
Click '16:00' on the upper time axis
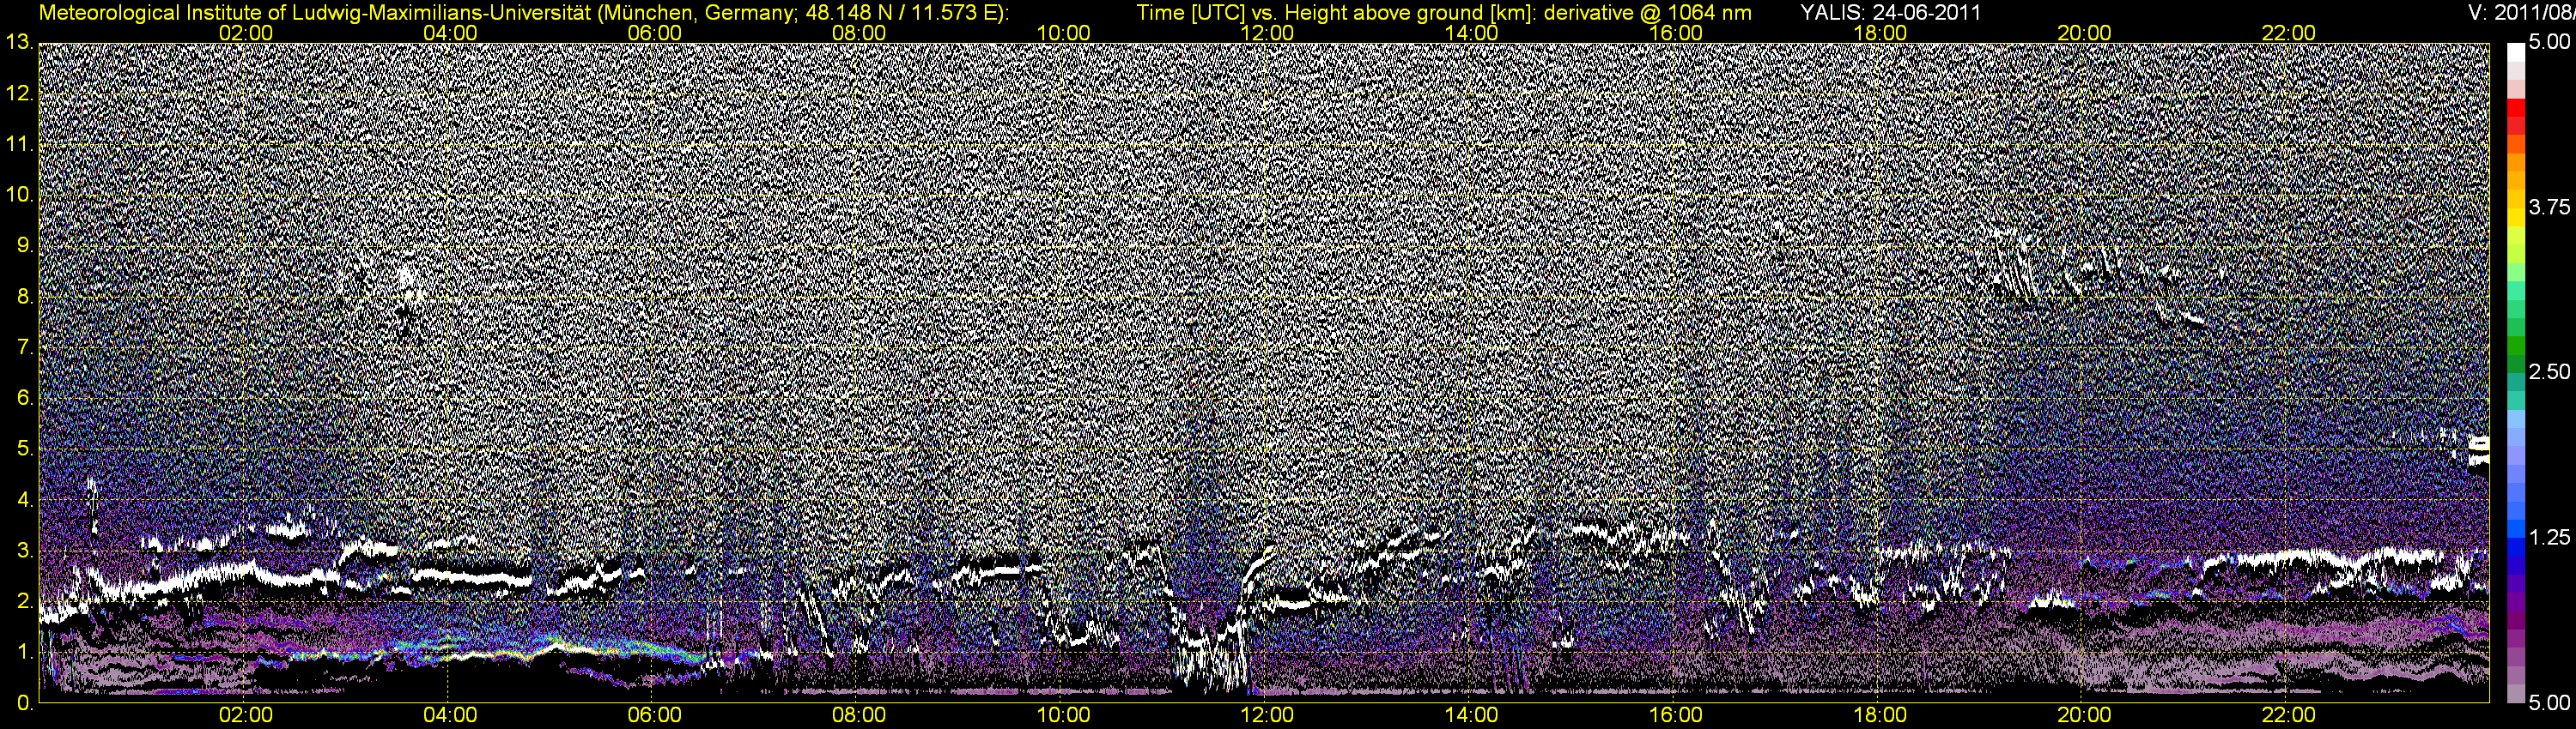(1676, 33)
